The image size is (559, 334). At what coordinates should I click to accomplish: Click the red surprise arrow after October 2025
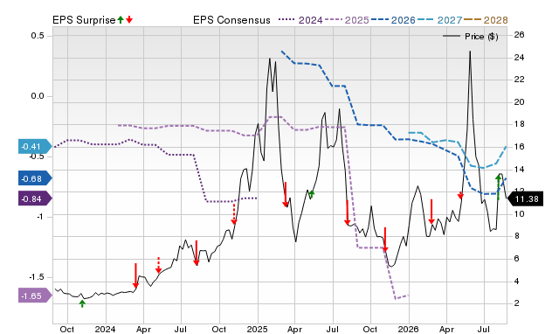coord(385,240)
